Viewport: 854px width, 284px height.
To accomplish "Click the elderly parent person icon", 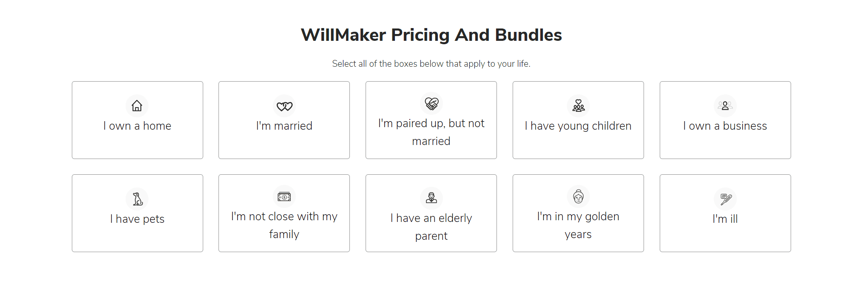I will 431,198.
